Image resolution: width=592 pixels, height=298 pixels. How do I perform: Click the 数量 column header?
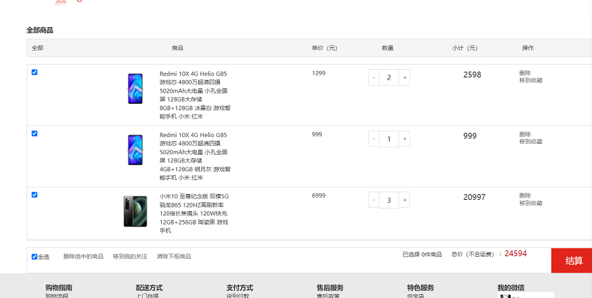pos(388,48)
